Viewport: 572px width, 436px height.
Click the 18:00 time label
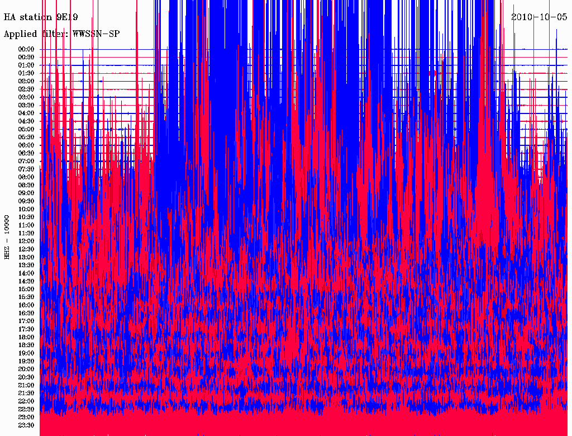[x=26, y=338]
